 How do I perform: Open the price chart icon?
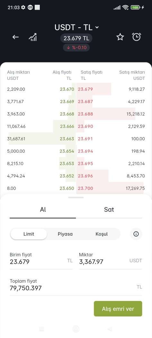[x=33, y=37]
